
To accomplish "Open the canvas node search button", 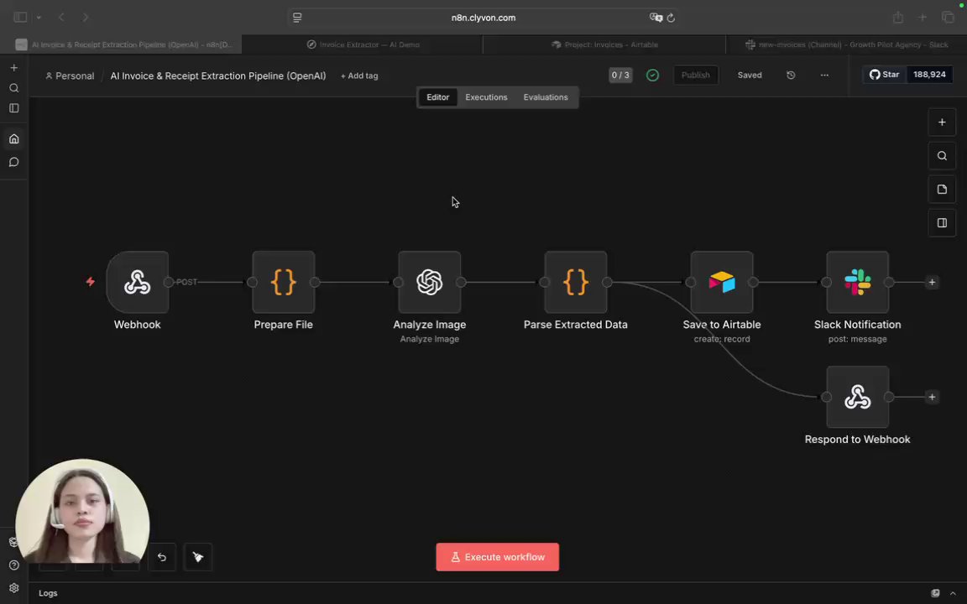I will click(x=942, y=156).
